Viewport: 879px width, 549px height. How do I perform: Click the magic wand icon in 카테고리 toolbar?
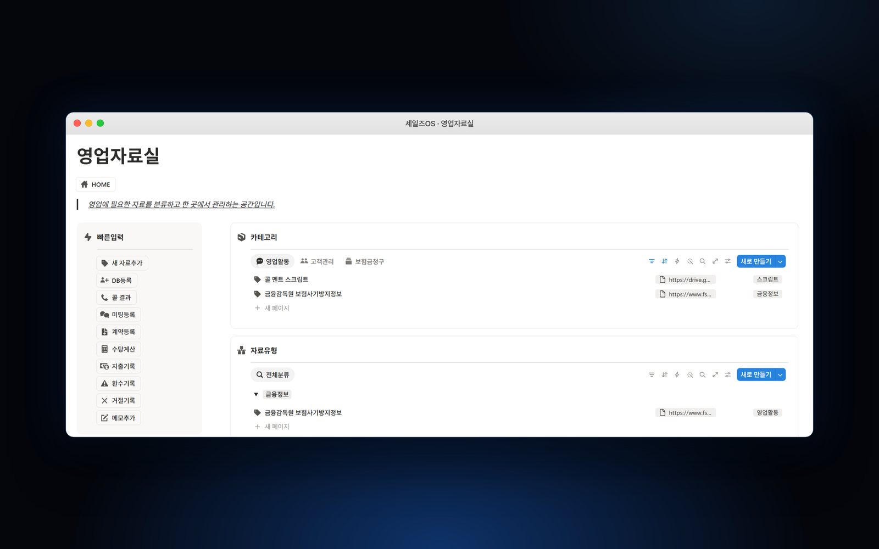point(690,261)
